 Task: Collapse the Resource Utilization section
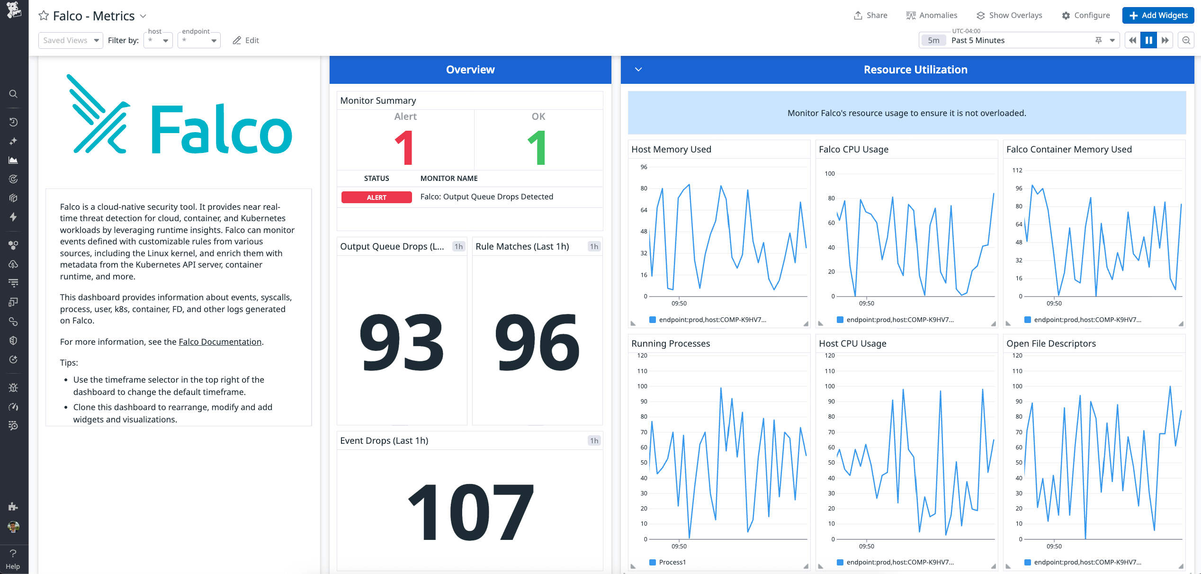pyautogui.click(x=638, y=69)
